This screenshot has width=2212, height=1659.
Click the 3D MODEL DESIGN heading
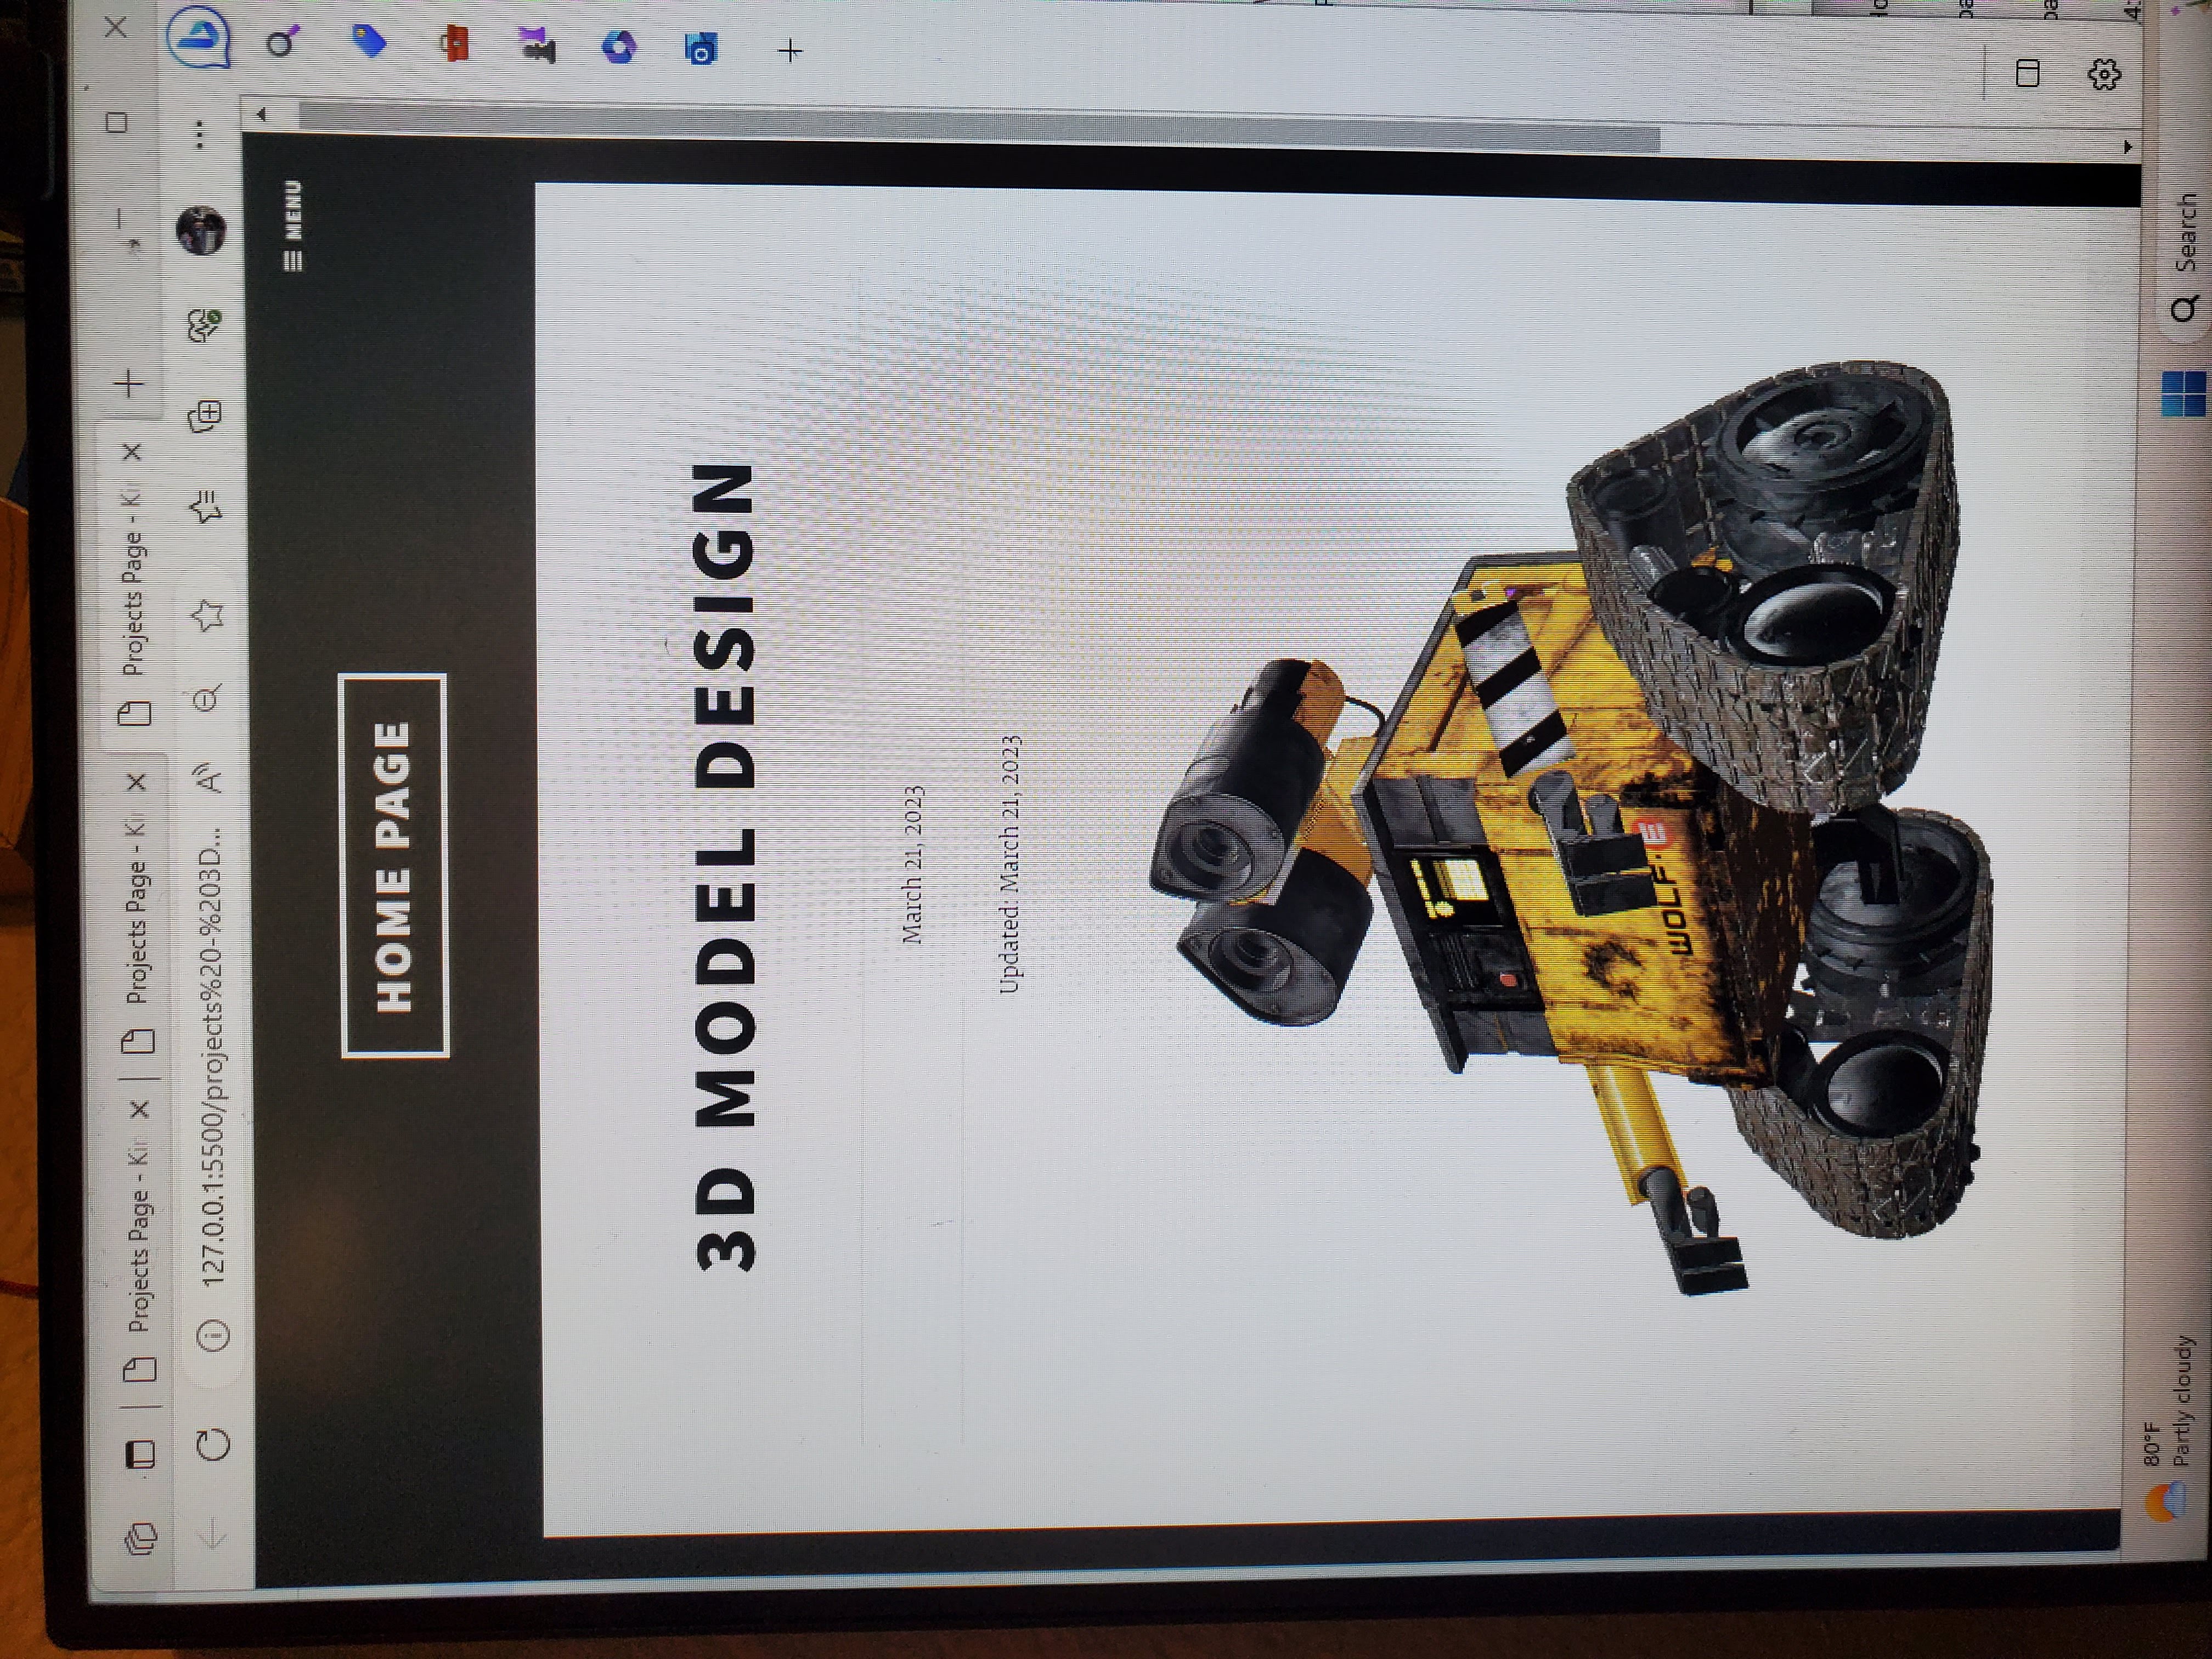click(725, 866)
